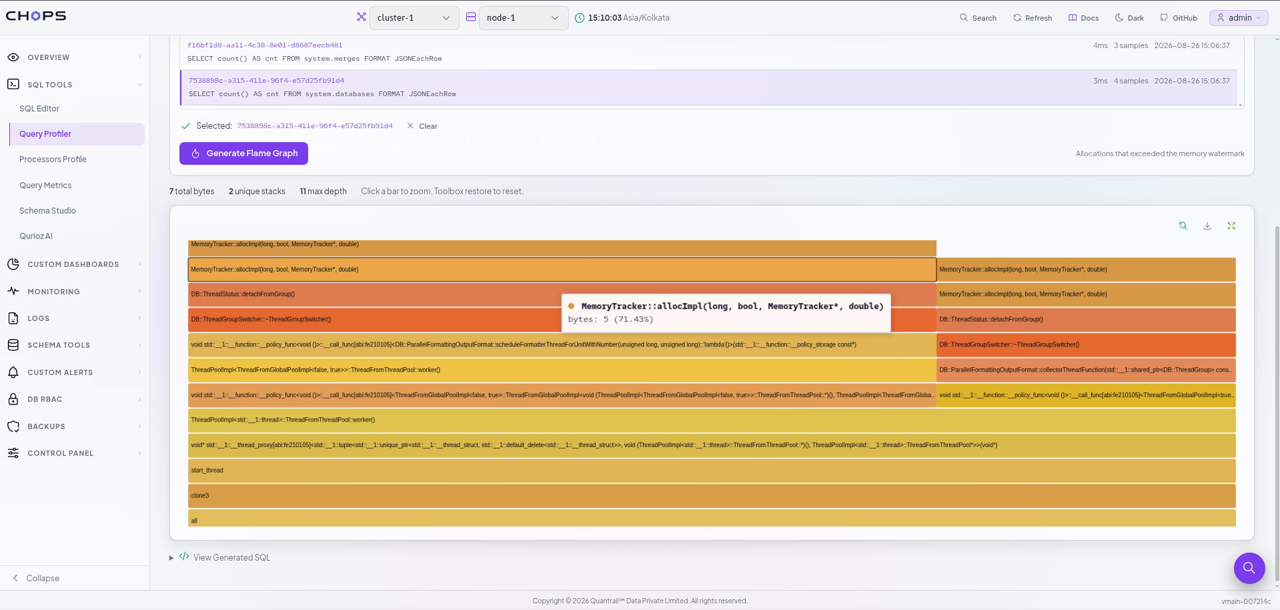Click the SQL Tools terminal icon
Screen dimensions: 1280x610
pos(13,84)
